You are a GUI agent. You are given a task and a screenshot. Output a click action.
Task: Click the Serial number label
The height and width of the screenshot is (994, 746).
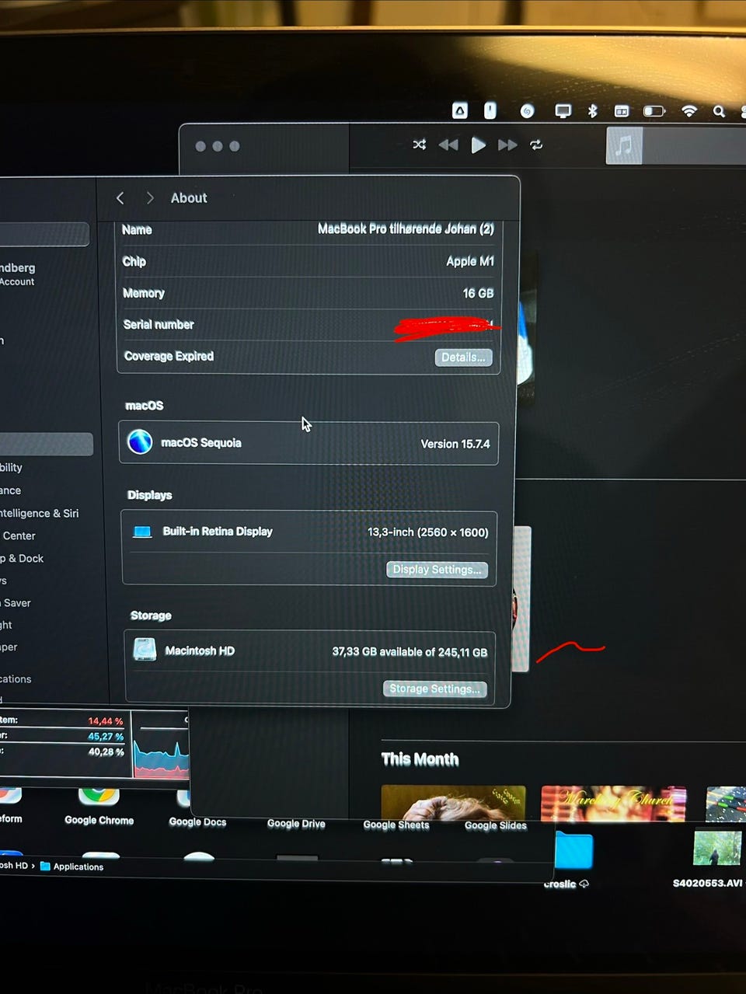[x=159, y=324]
